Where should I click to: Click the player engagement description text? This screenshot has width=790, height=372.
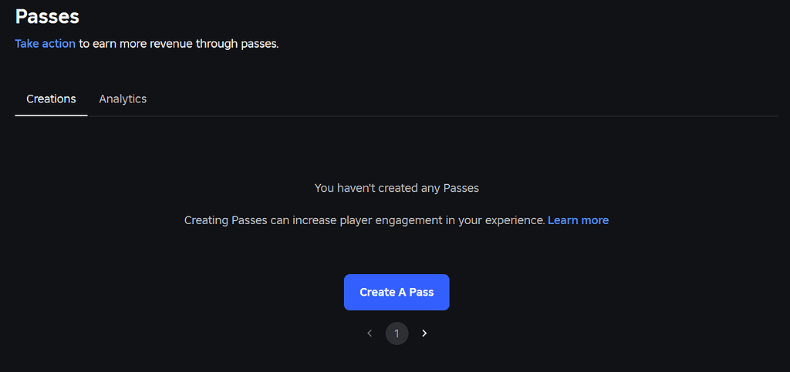[x=364, y=220]
